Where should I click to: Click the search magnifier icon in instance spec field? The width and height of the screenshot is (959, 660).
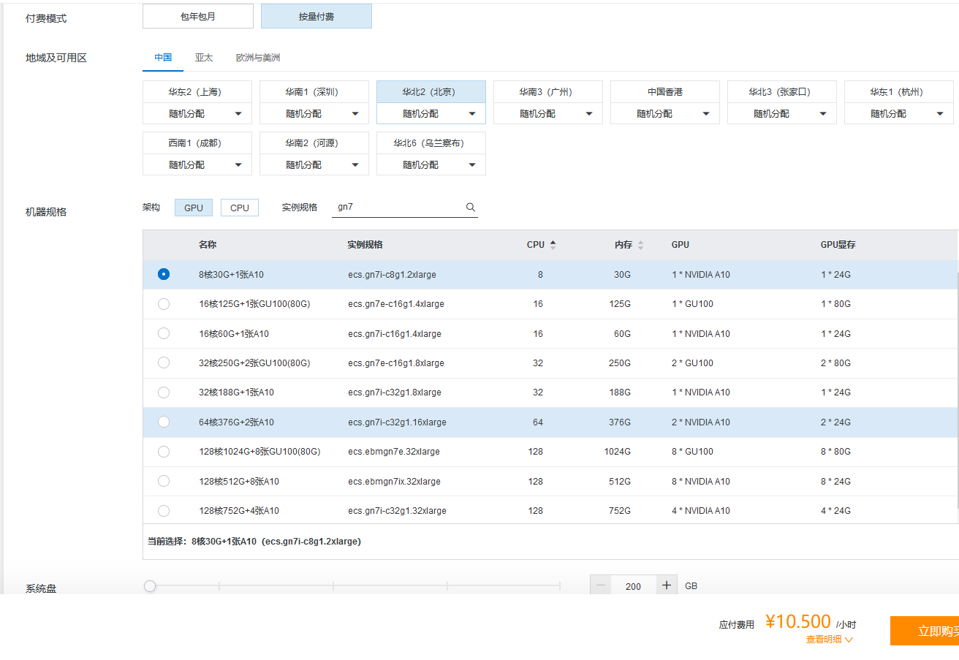coord(471,208)
